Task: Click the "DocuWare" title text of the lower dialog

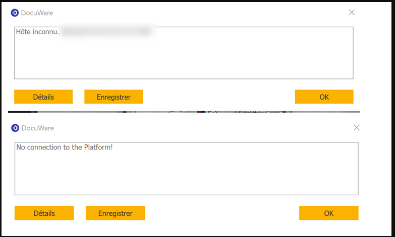Action: pos(38,128)
